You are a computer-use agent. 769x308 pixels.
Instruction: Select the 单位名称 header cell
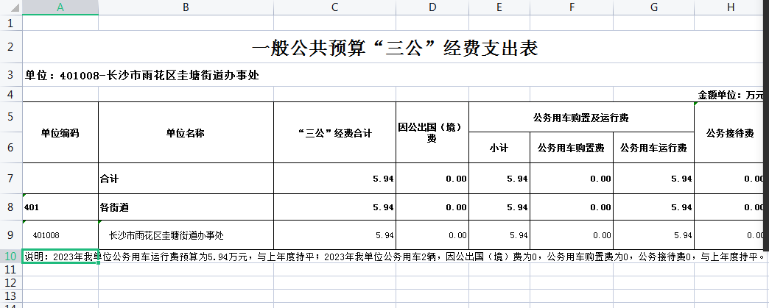pos(186,133)
